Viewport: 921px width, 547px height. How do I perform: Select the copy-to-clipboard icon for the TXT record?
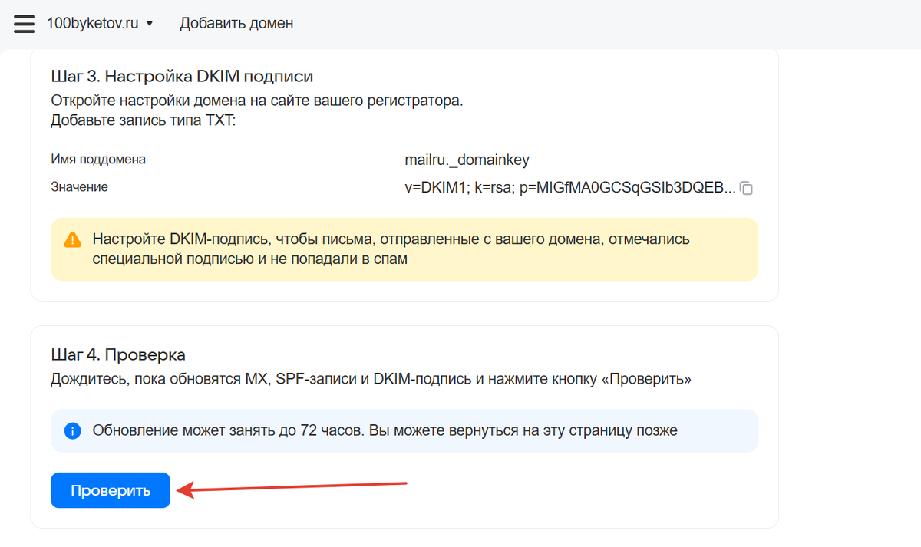pos(746,188)
